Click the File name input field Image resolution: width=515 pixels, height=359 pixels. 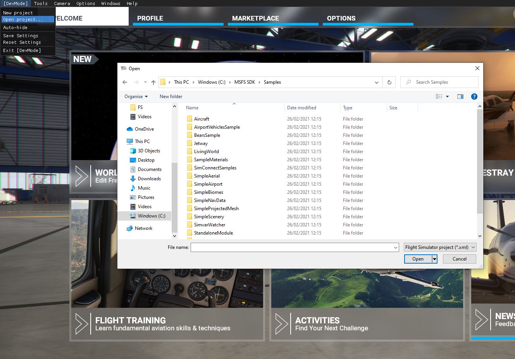(292, 247)
